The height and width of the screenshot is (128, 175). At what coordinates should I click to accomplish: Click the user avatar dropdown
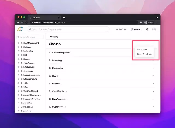coord(155,29)
